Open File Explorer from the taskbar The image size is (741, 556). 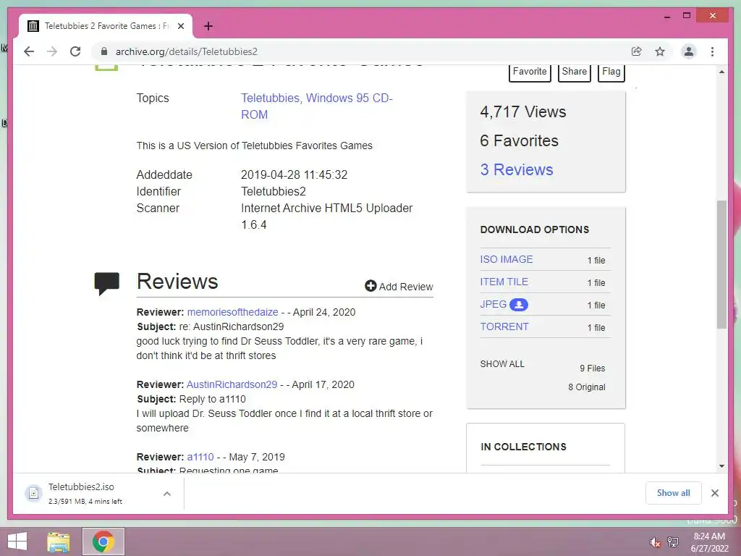coord(59,542)
